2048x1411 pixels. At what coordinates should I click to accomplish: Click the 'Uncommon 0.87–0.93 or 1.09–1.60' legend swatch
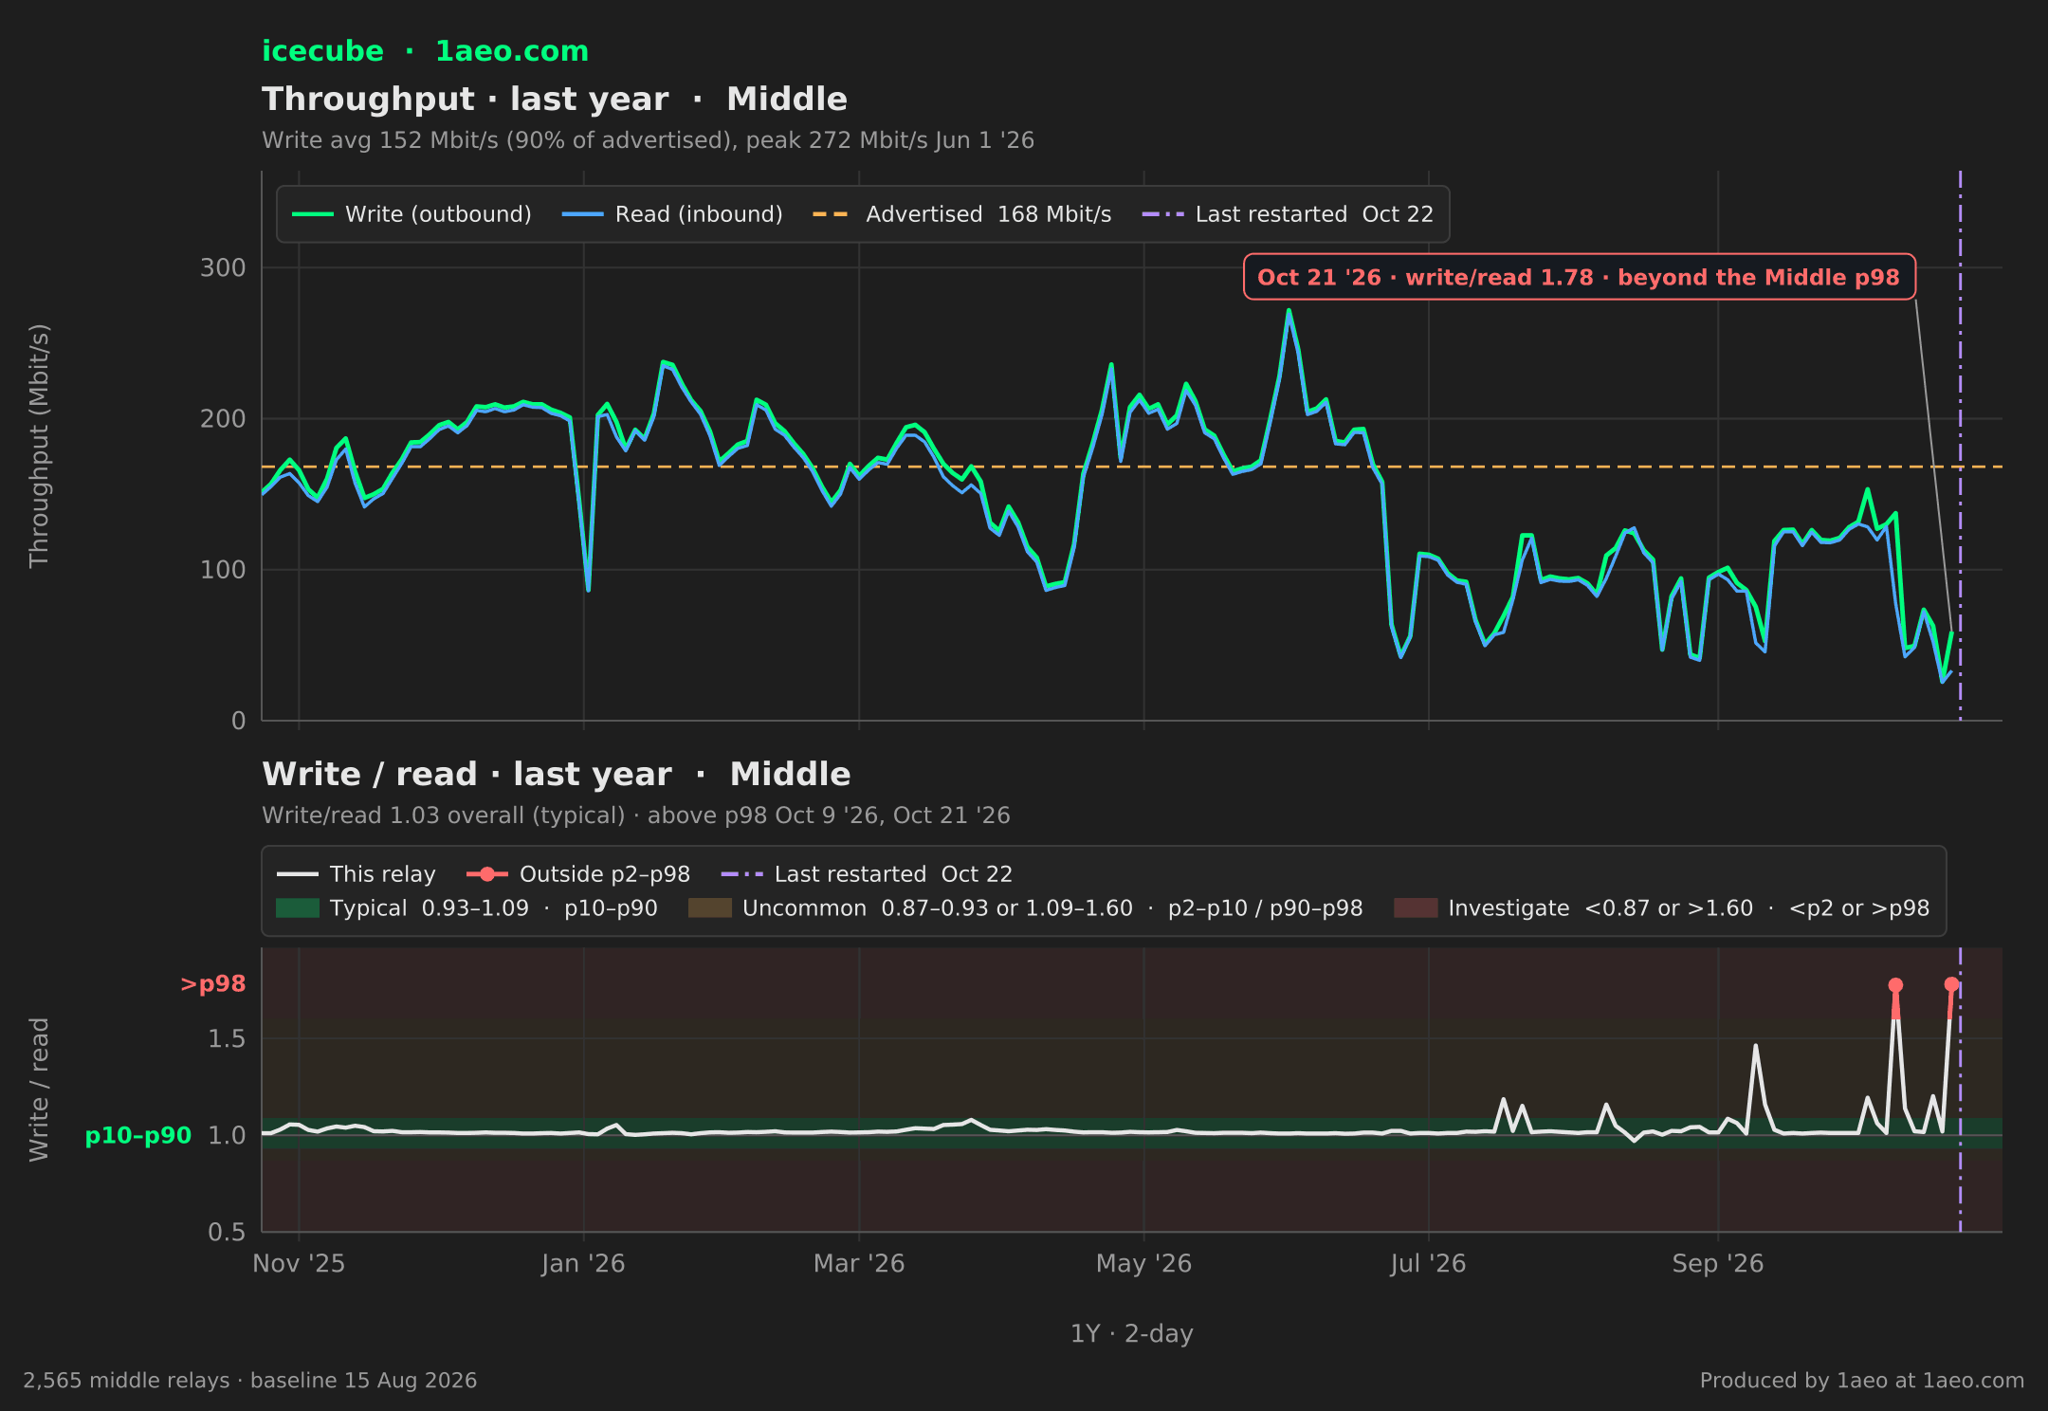710,908
